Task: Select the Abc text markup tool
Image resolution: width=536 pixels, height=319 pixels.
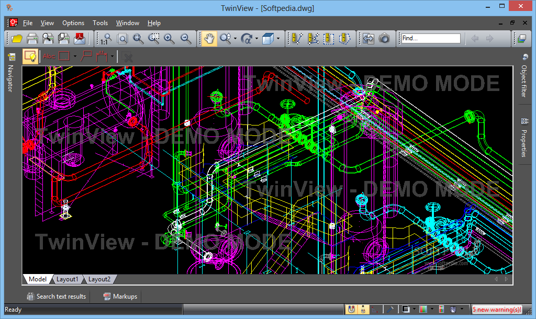Action: tap(49, 56)
